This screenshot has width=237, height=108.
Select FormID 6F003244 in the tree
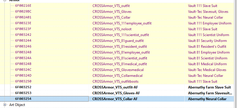coord(23,41)
